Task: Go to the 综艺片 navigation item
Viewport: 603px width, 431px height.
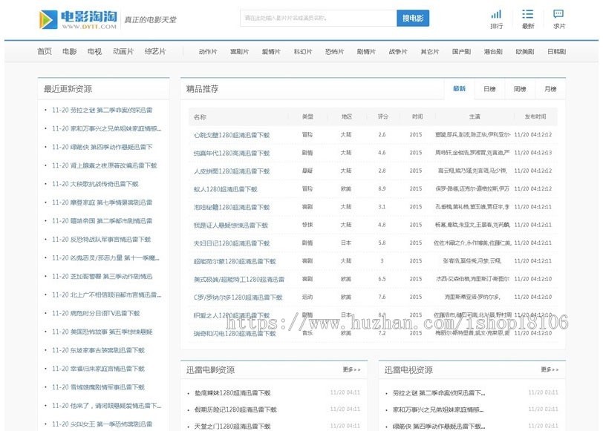Action: (155, 51)
